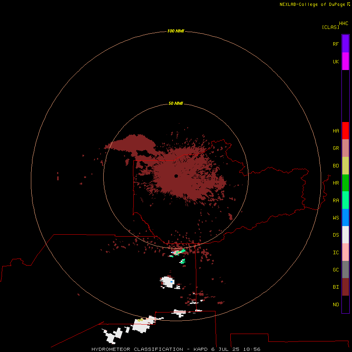352x352 pixels.
Task: Click the GR salmon legend swatch
Action: [x=345, y=148]
